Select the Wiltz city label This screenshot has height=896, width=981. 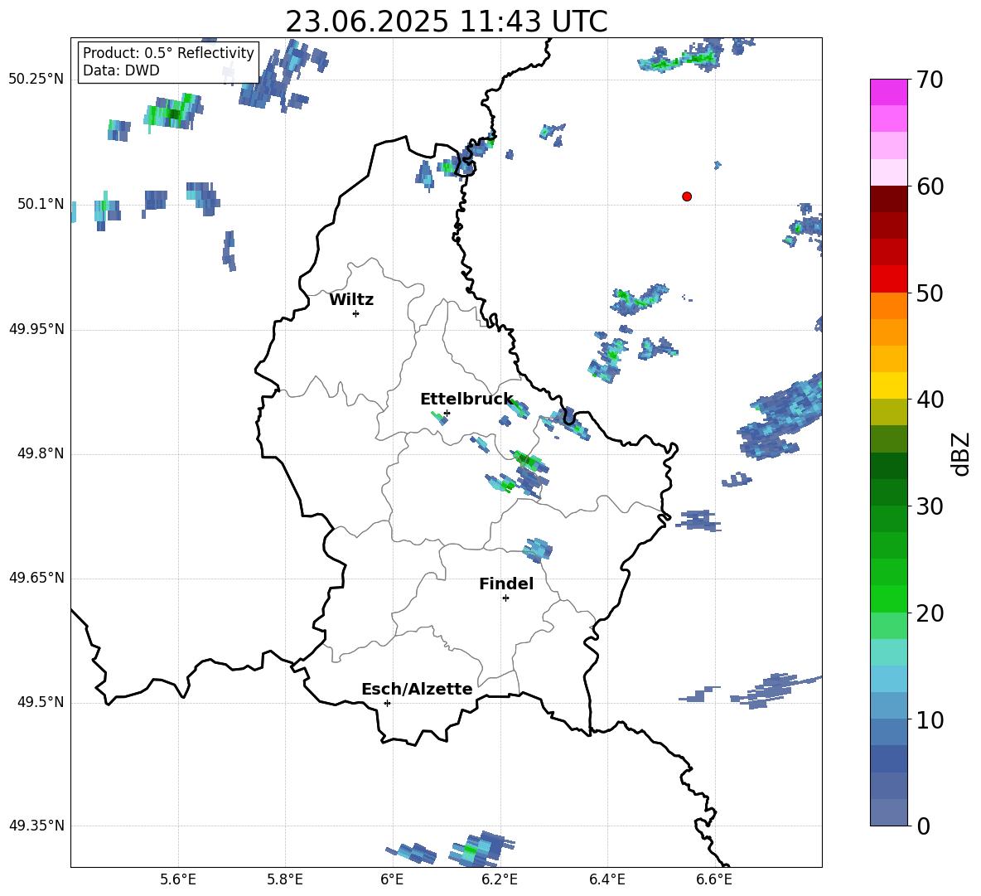click(x=351, y=300)
